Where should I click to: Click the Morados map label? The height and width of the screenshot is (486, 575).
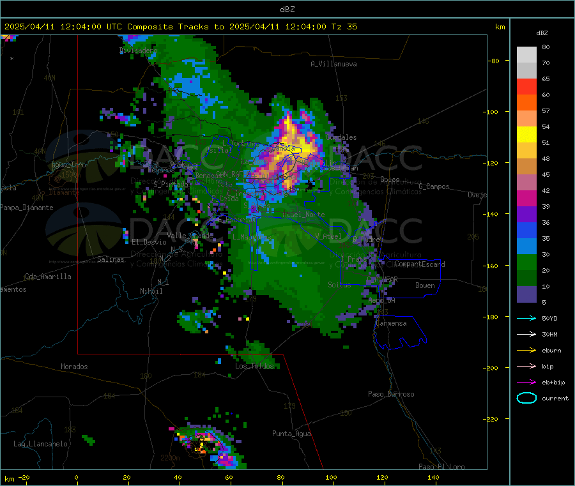74,367
